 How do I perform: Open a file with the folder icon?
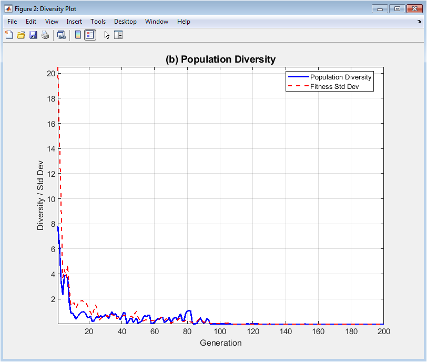click(x=21, y=35)
